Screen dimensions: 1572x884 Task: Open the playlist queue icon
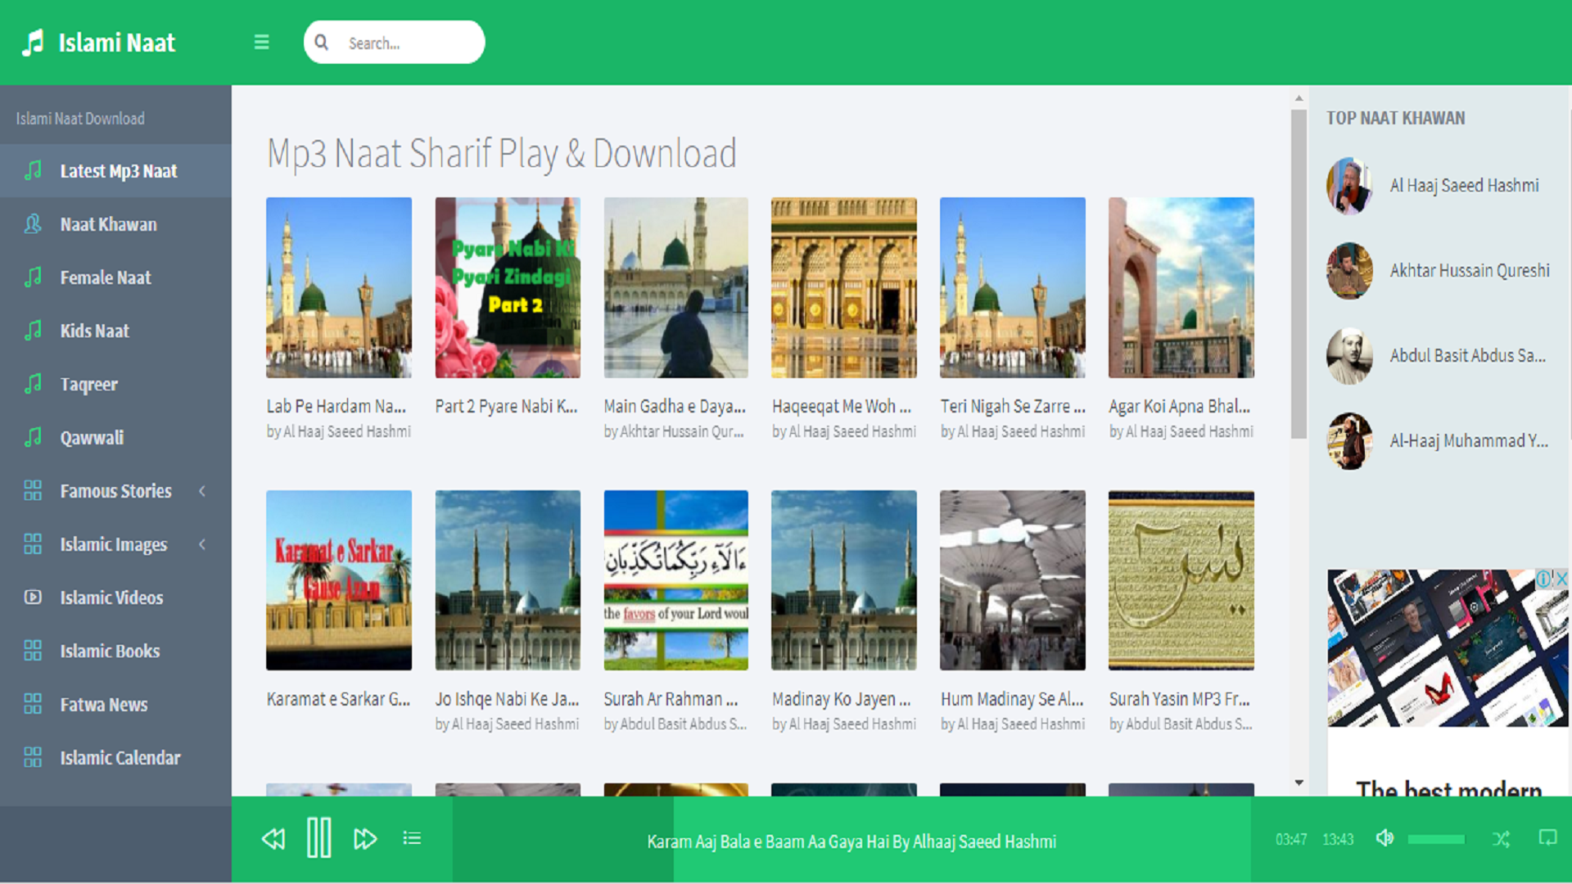[412, 838]
